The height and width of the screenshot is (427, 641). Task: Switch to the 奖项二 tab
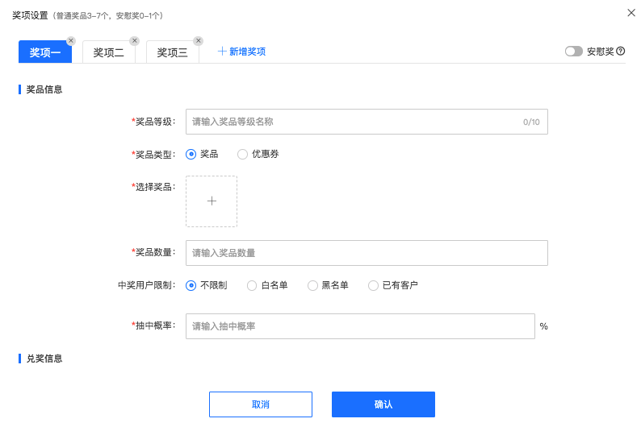(109, 52)
